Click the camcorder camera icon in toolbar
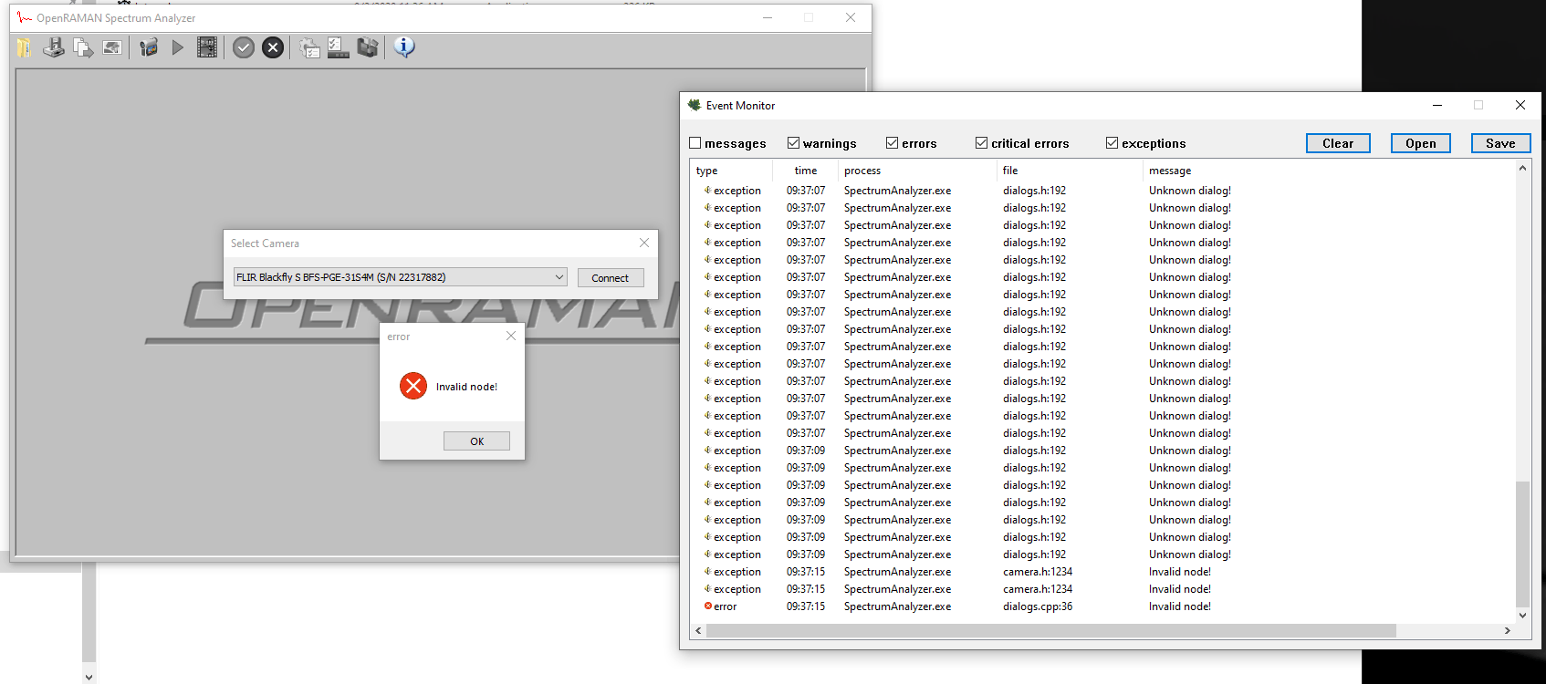Screen dimensions: 1546x684 (149, 47)
